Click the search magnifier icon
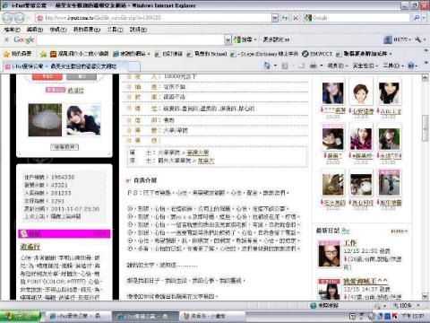Screen dimensions: 430x323 point(417,18)
